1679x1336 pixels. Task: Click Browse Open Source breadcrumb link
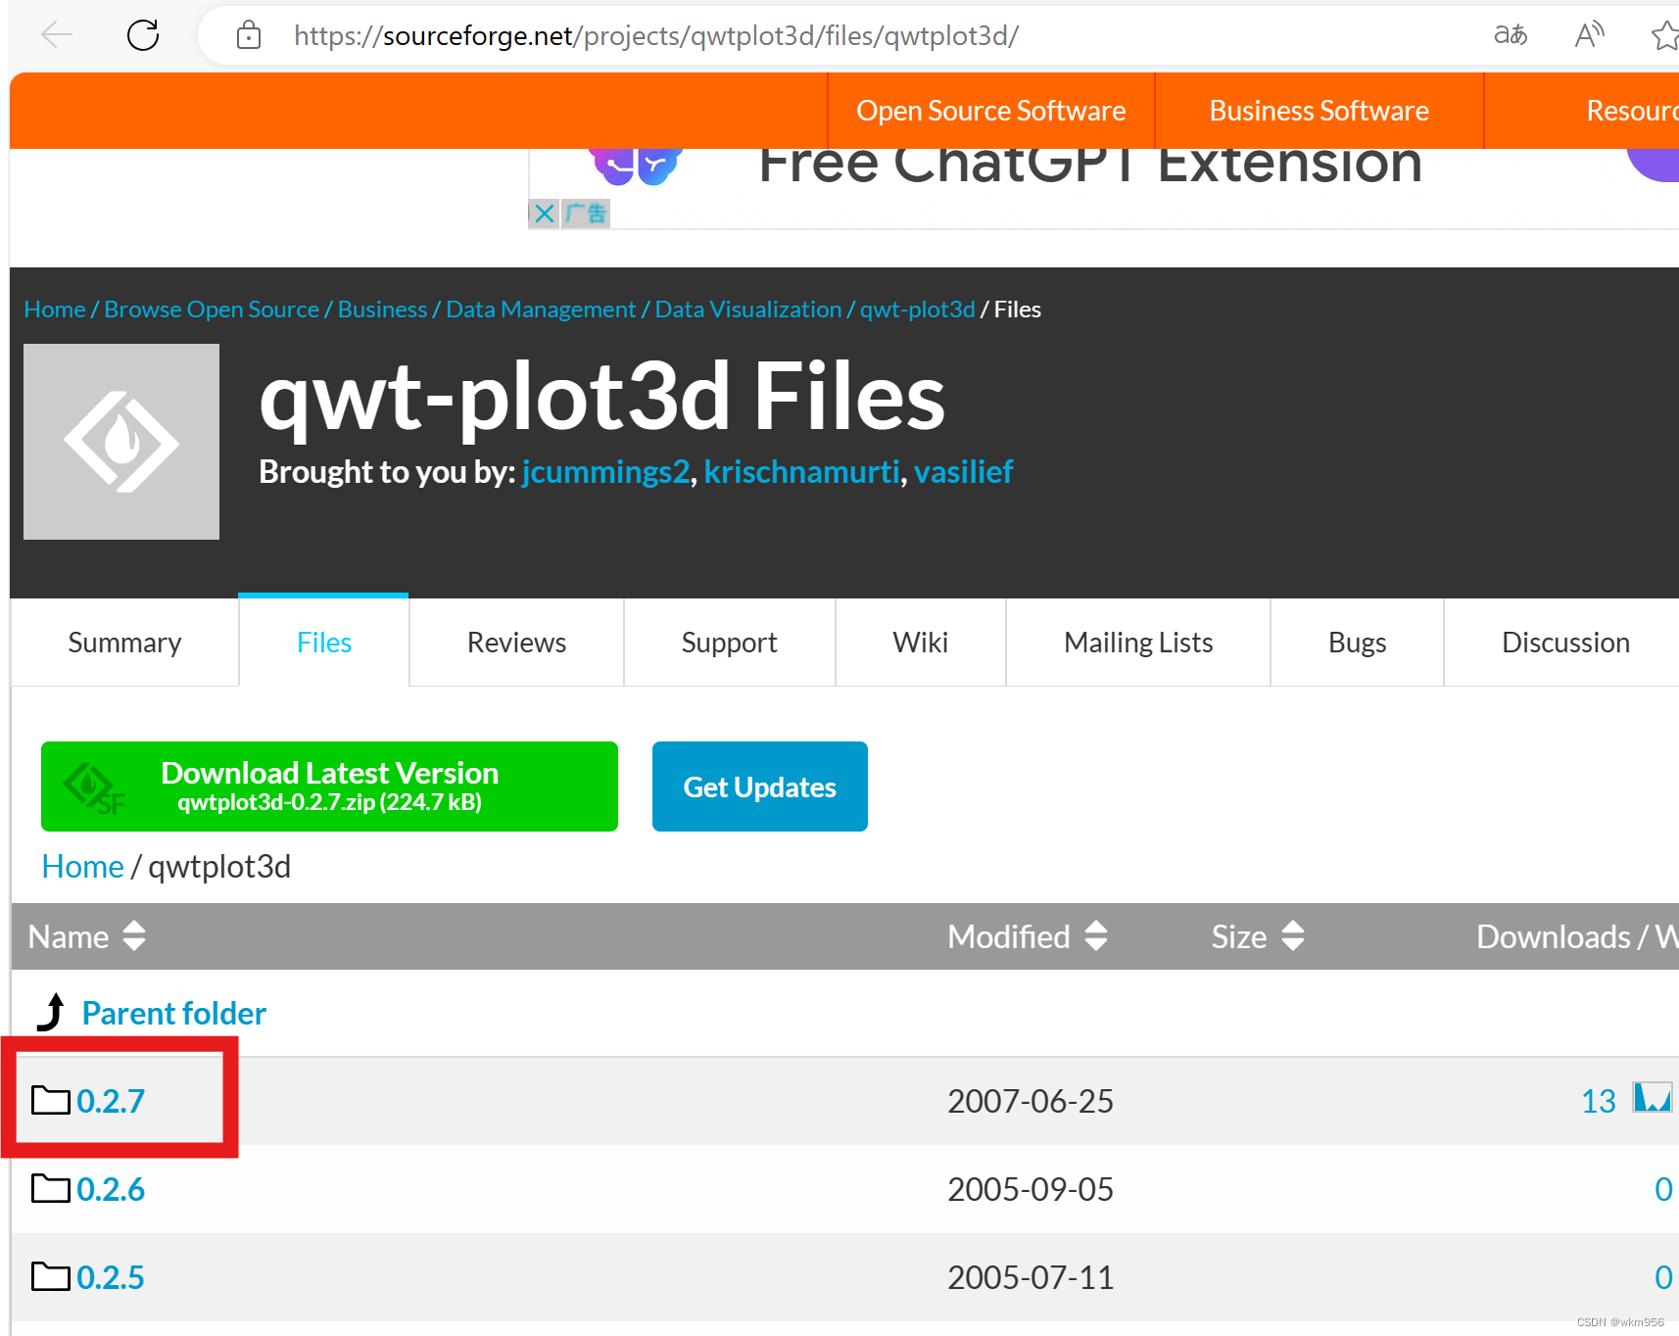212,310
